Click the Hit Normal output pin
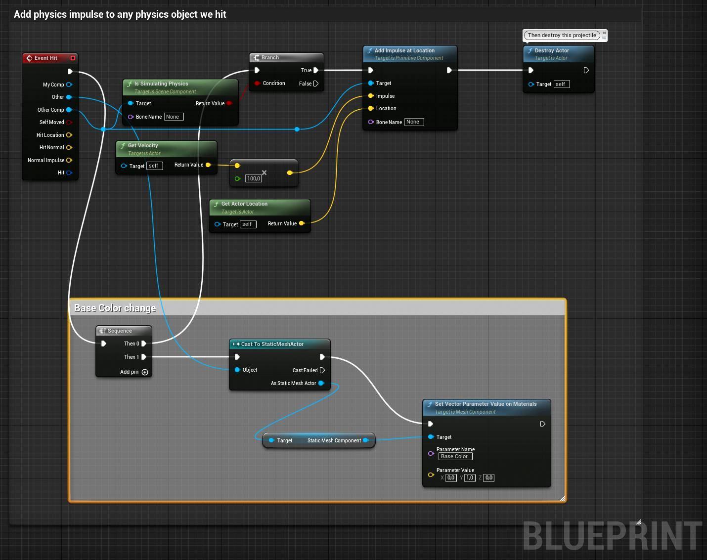 (x=69, y=147)
